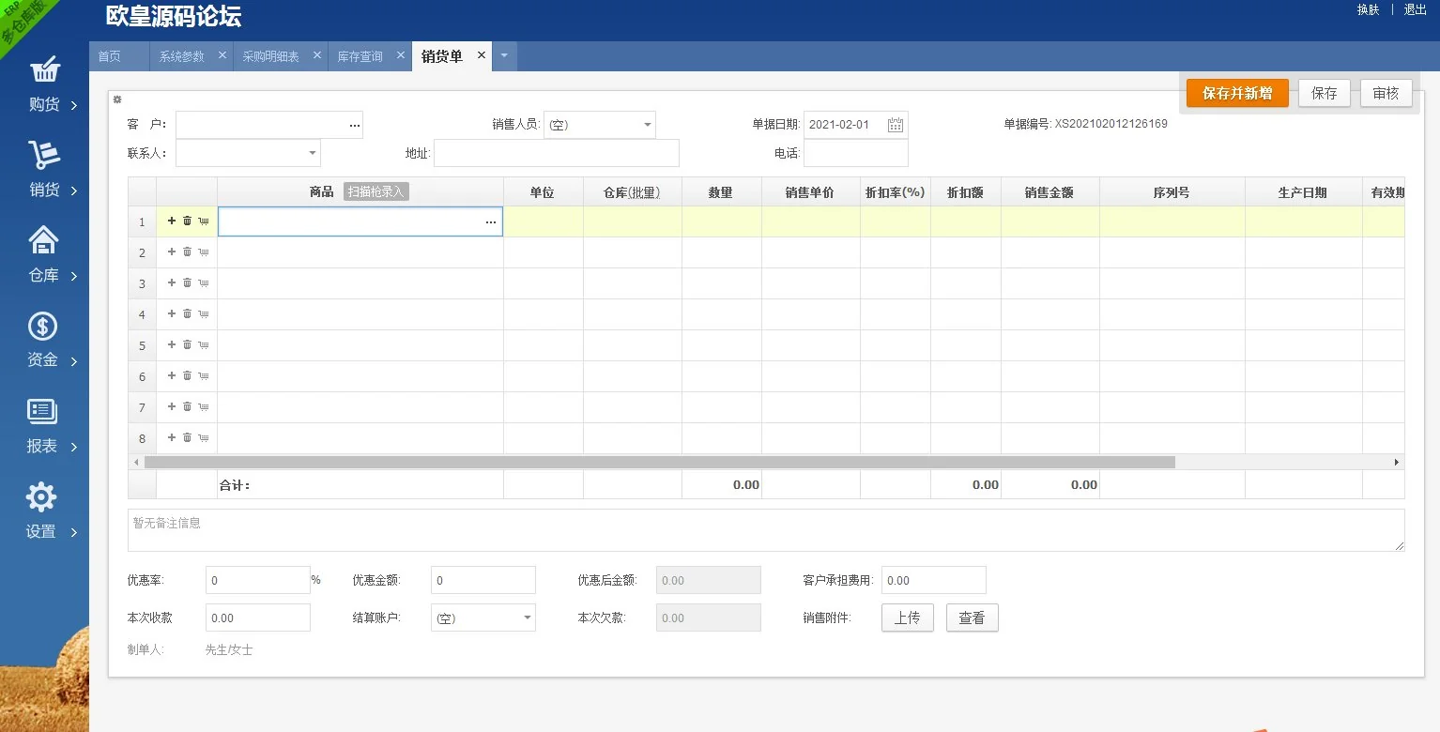This screenshot has height=732, width=1440.
Task: Open the 仓库 warehouse sidebar menu
Action: point(44,256)
